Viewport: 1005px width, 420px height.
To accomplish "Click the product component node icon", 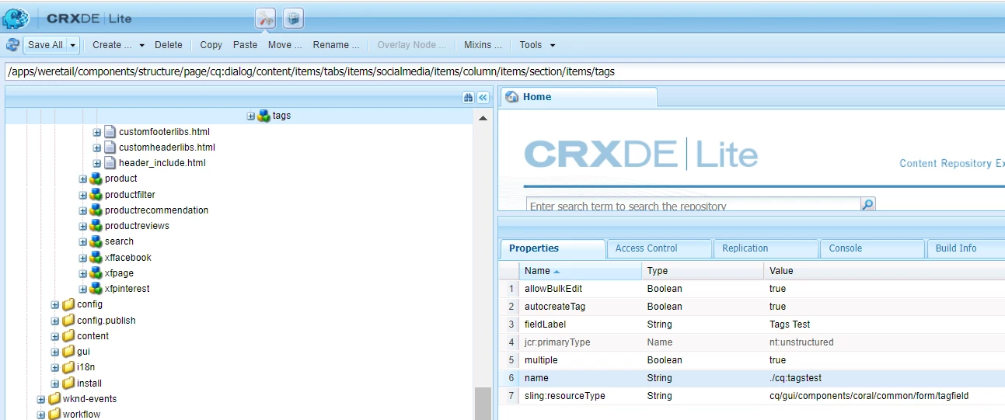I will tap(96, 179).
